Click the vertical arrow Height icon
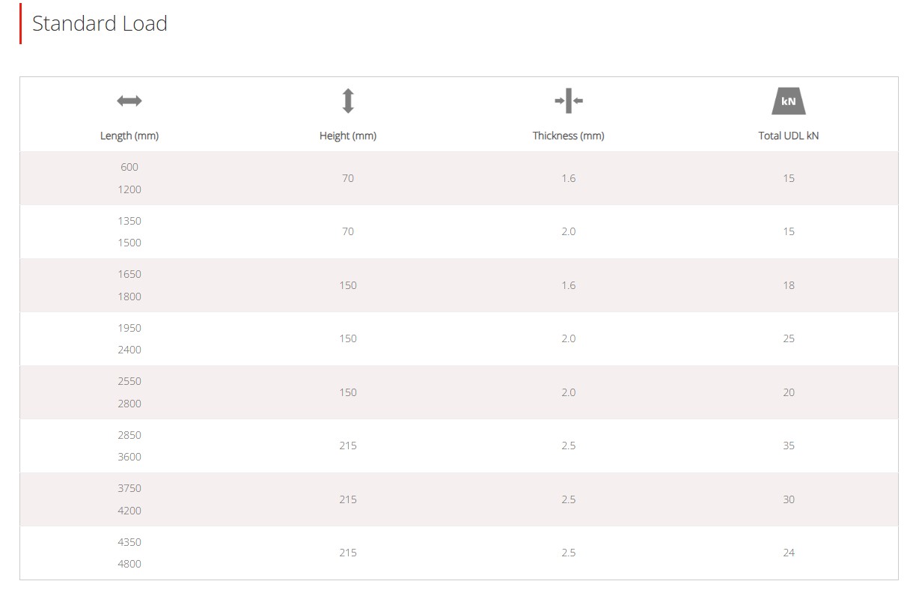The height and width of the screenshot is (596, 919). 348,101
